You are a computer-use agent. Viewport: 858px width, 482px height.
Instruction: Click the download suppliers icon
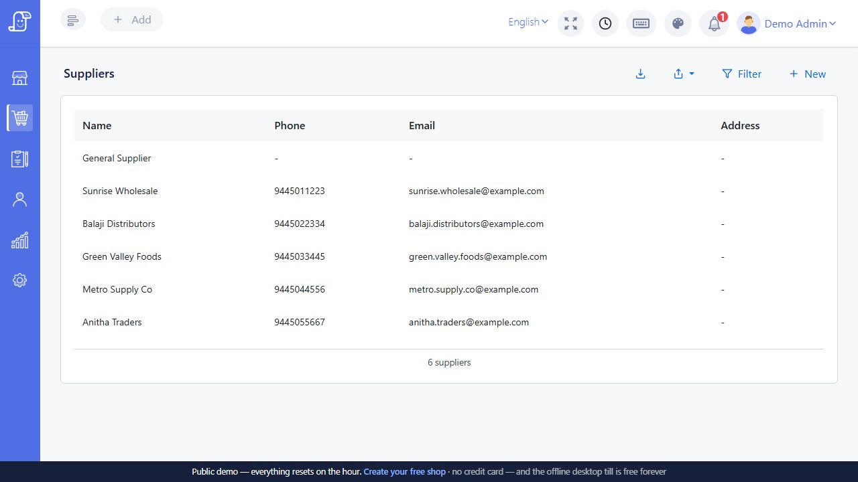pyautogui.click(x=640, y=74)
